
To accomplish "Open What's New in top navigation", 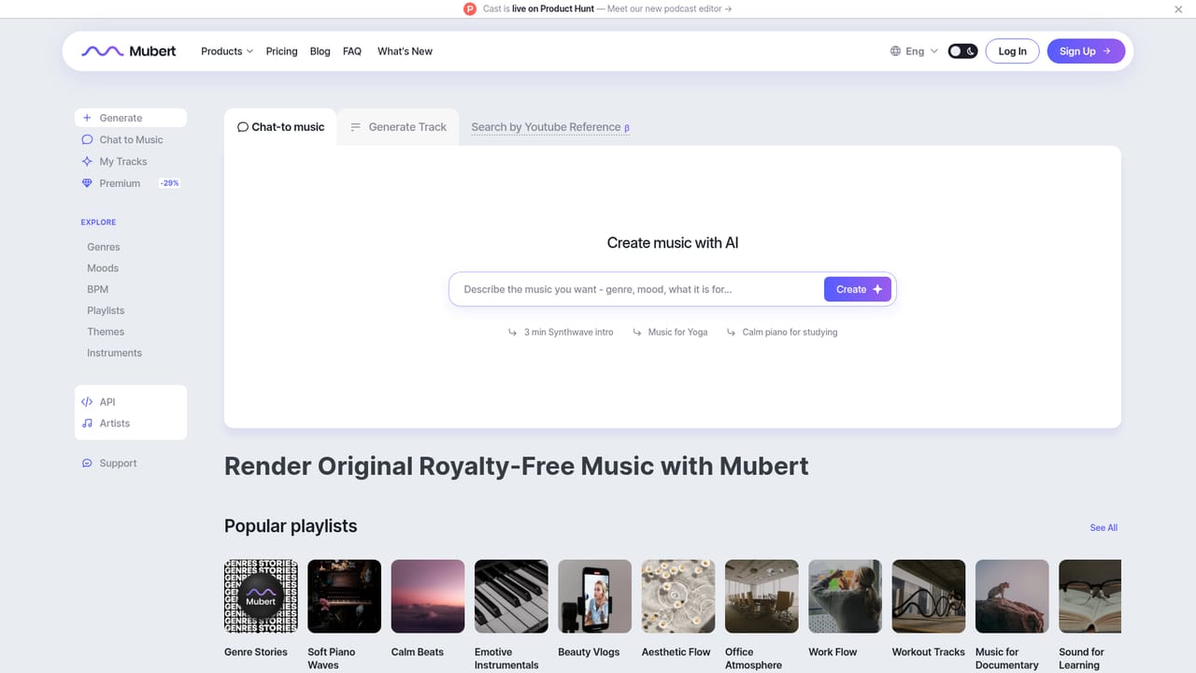I will [405, 51].
